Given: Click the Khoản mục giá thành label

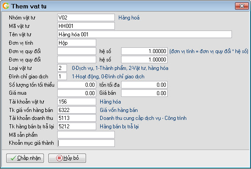Looking at the screenshot, I should tap(31, 143).
